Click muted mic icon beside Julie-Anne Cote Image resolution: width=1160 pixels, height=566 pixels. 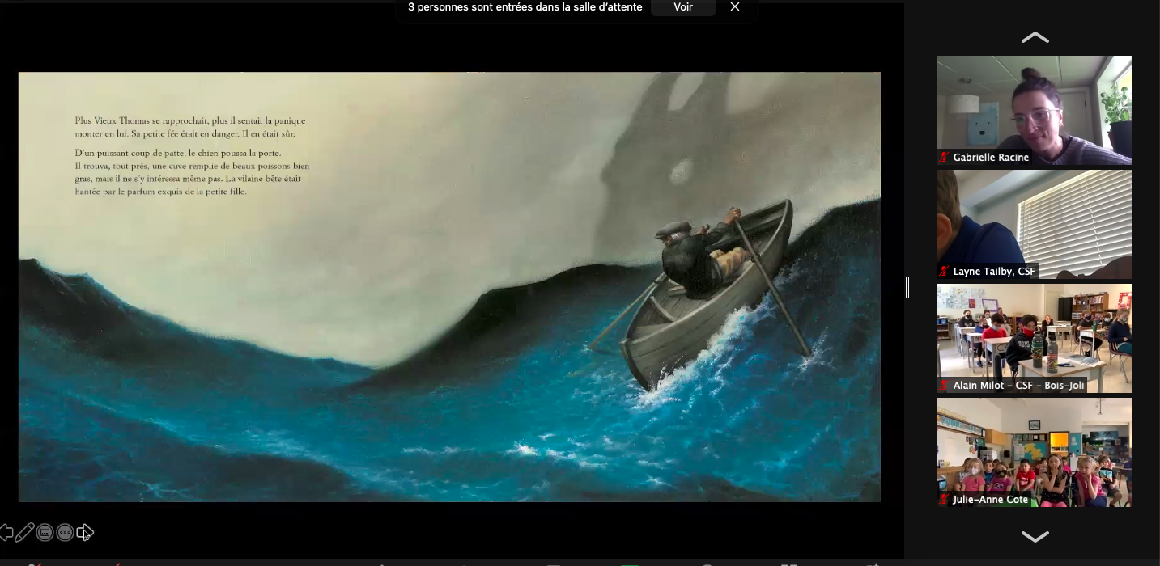pyautogui.click(x=944, y=500)
